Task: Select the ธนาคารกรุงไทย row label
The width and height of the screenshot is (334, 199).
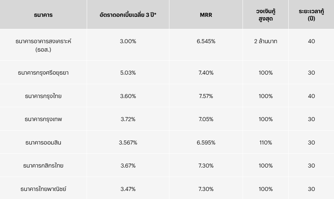Action: (43, 96)
